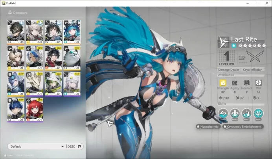Click the Elite crossed-blades emblem
The width and height of the screenshot is (272, 159).
255,57
